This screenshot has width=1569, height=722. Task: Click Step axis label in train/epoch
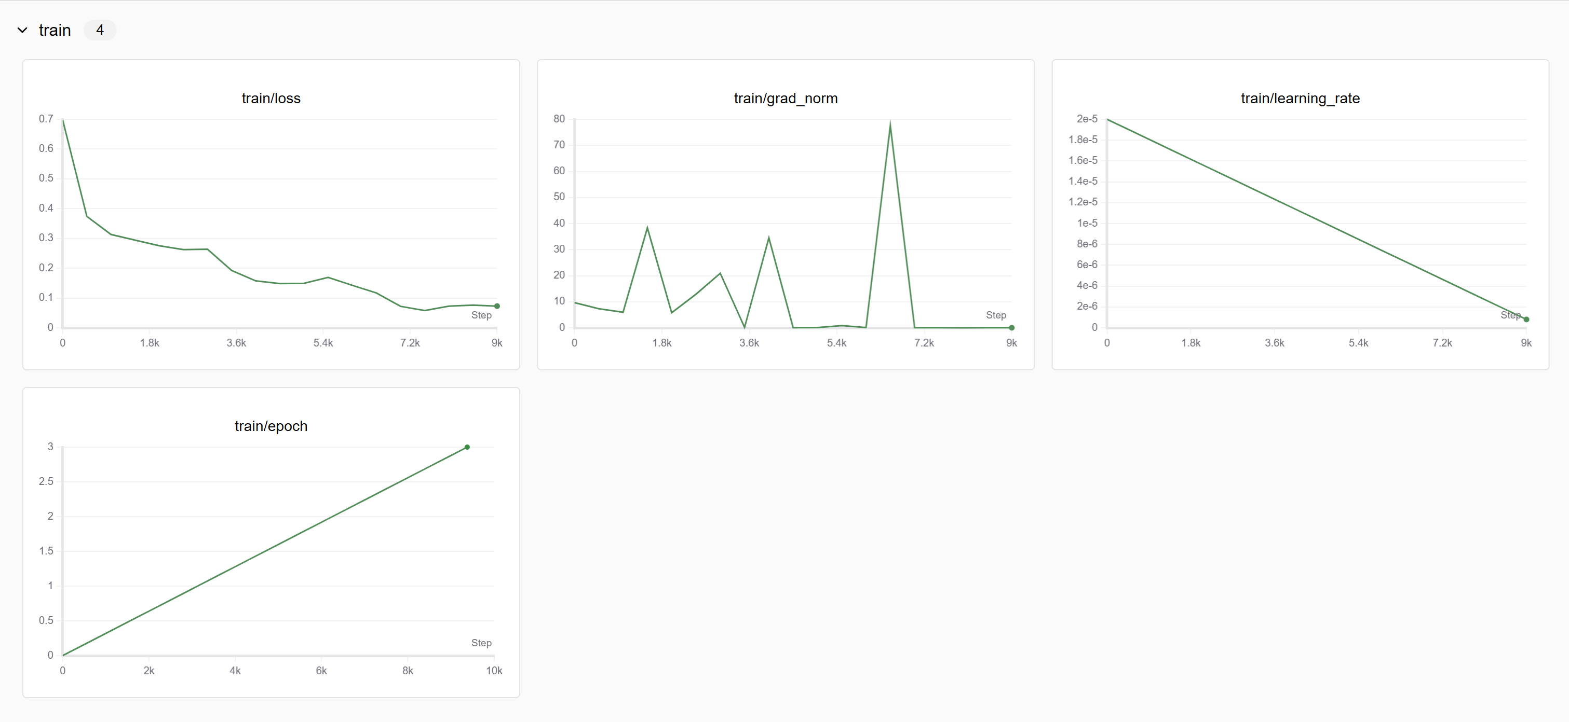(x=481, y=643)
